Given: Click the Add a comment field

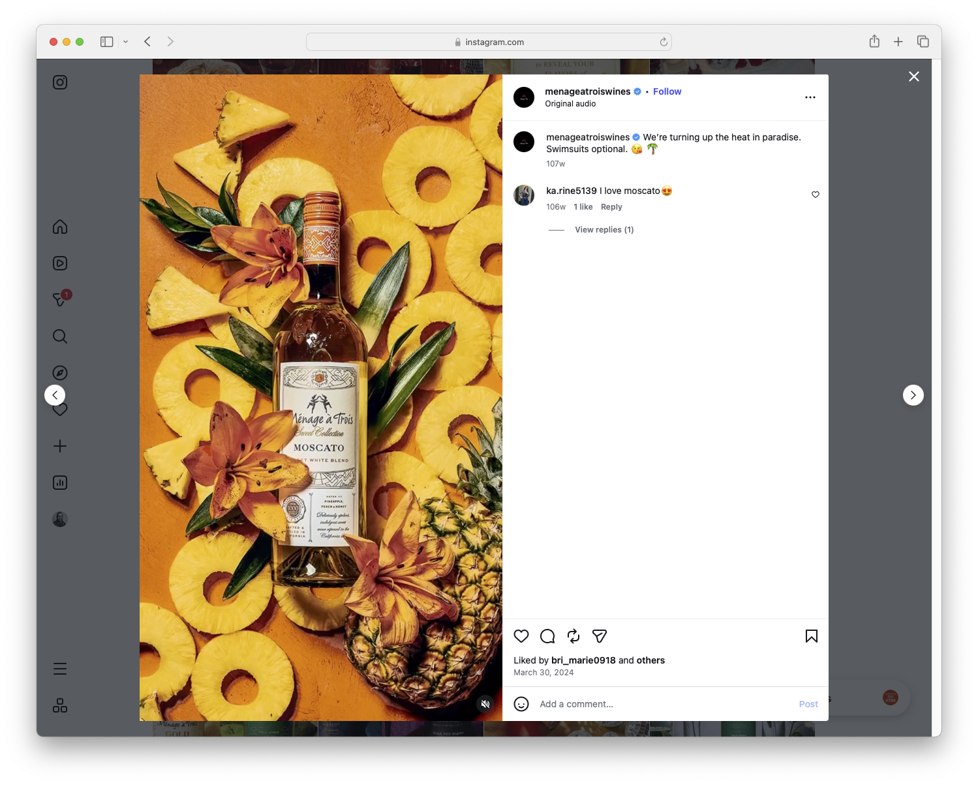Looking at the screenshot, I should pos(664,704).
